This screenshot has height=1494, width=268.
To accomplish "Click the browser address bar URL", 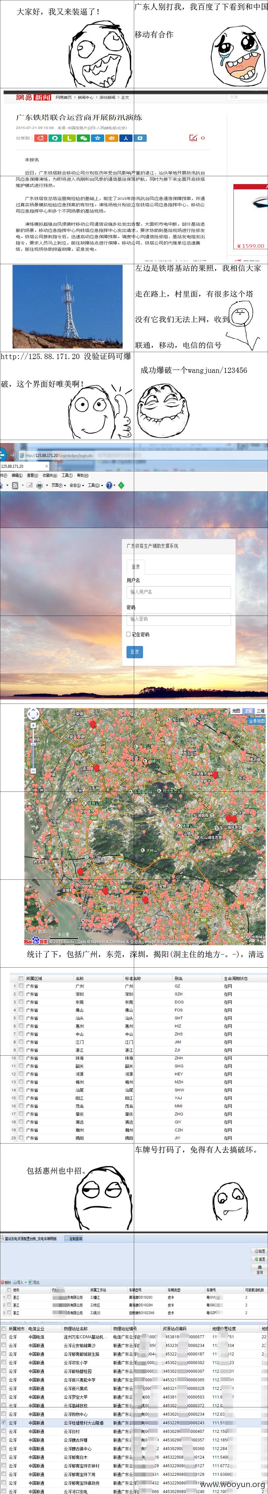I will (x=58, y=455).
